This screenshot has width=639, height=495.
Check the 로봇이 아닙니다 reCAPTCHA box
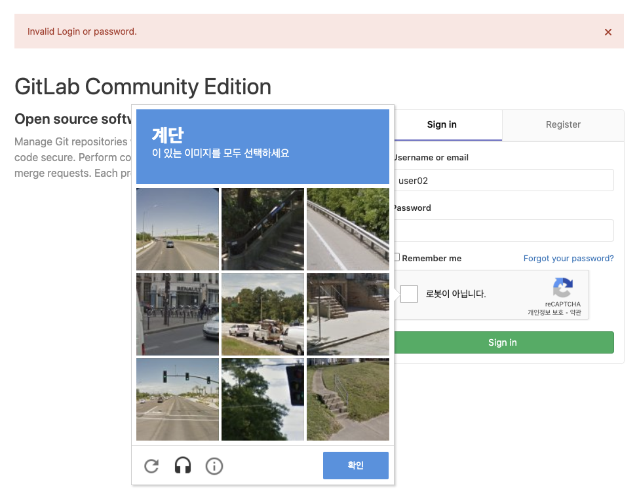(x=409, y=293)
